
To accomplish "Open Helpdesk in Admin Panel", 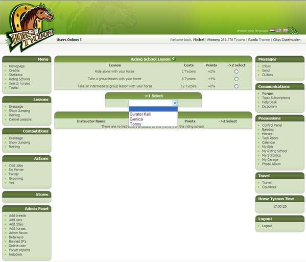I will pyautogui.click(x=15, y=254).
